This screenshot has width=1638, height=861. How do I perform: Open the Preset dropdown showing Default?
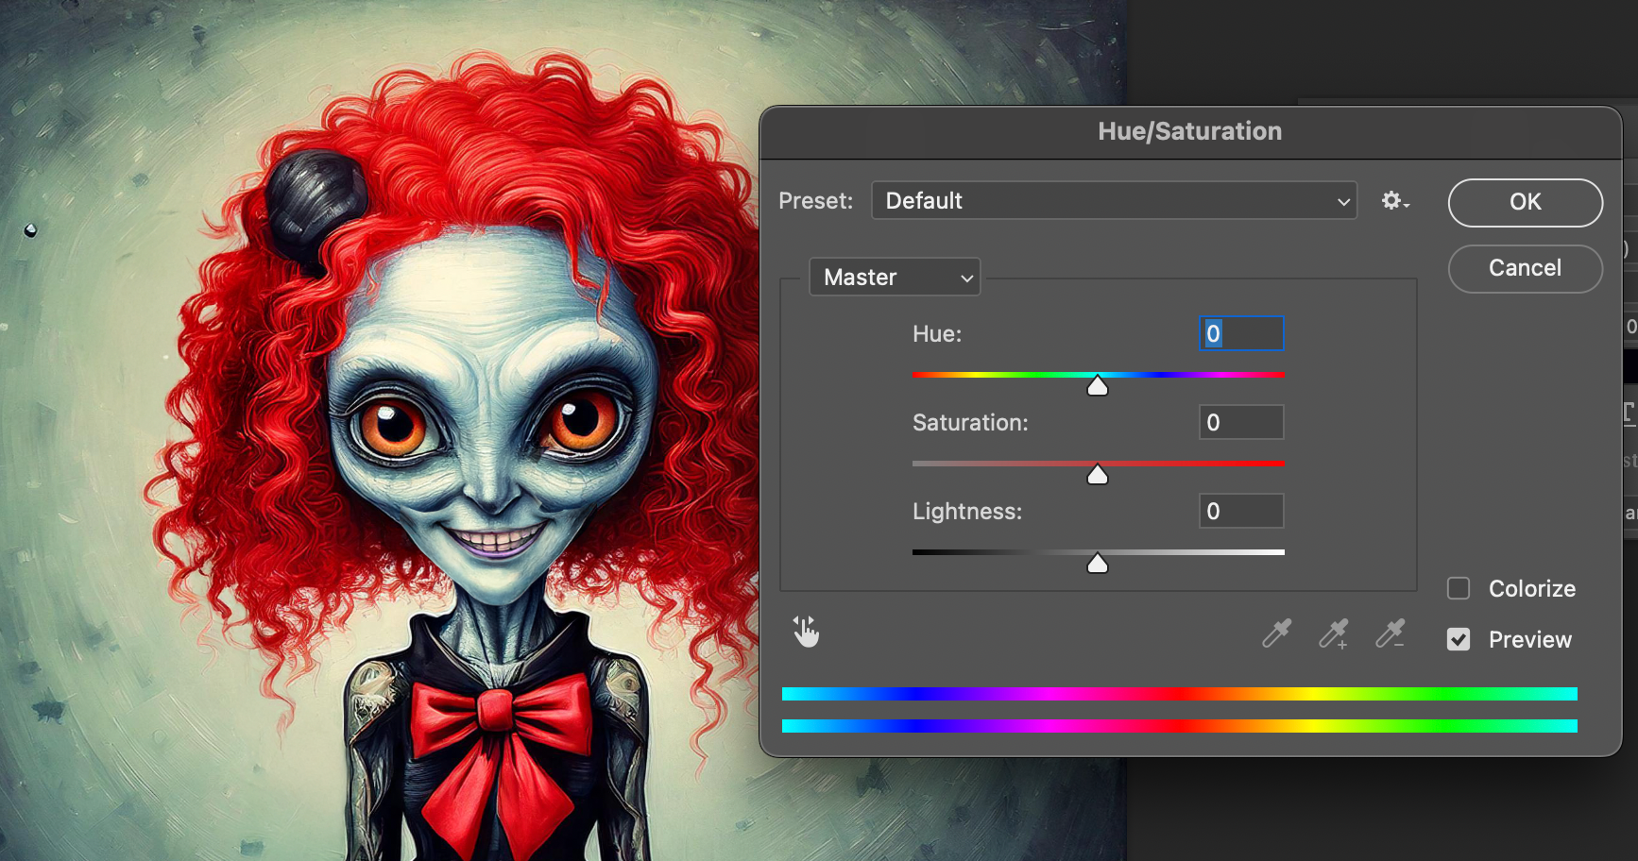pyautogui.click(x=1114, y=201)
